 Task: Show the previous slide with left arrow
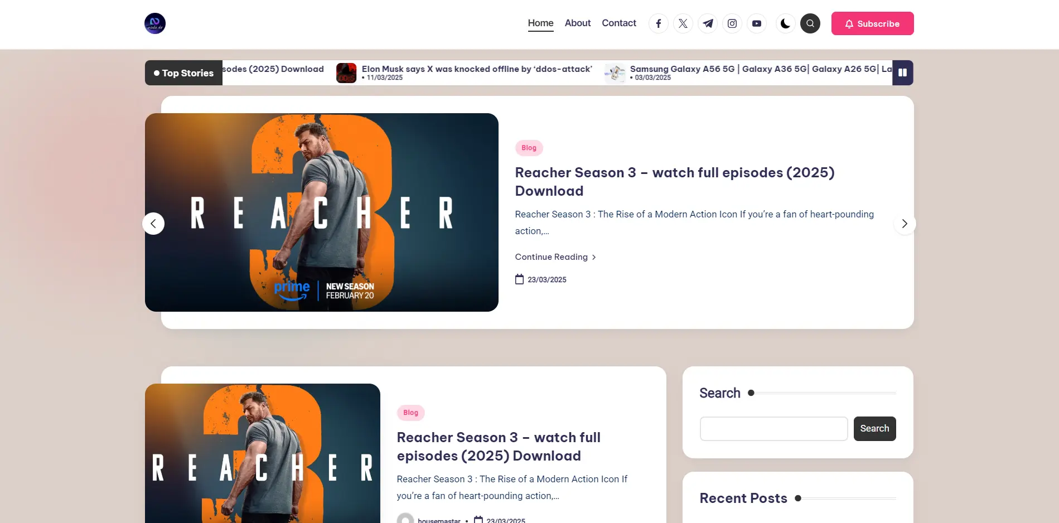pos(153,224)
